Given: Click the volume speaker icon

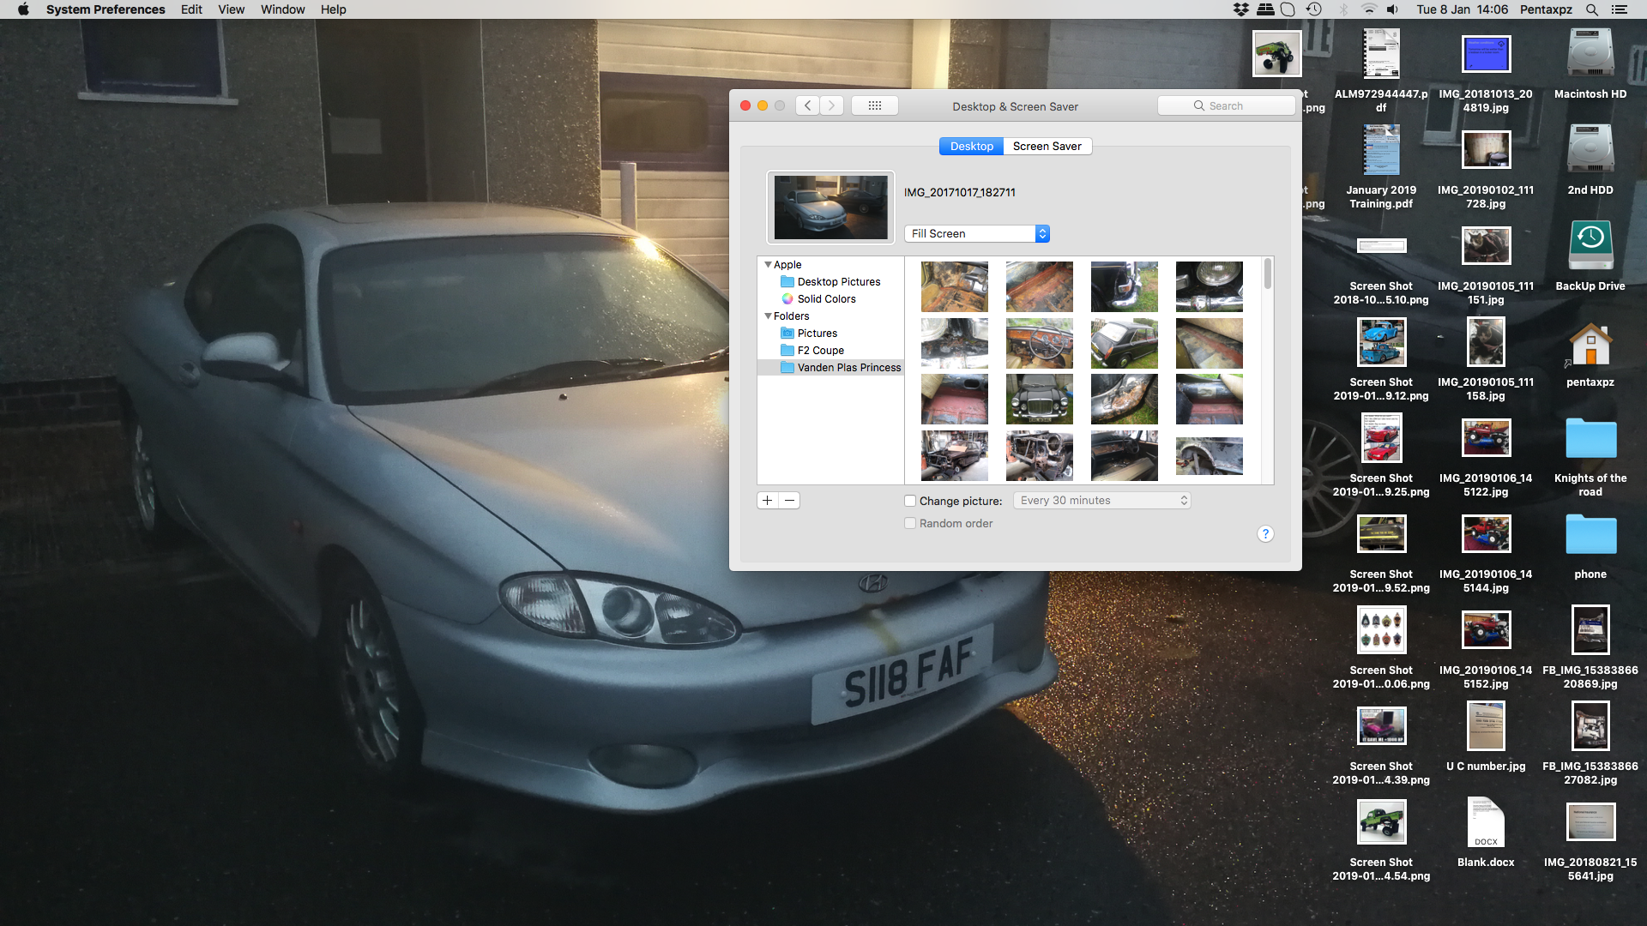Looking at the screenshot, I should [x=1392, y=9].
